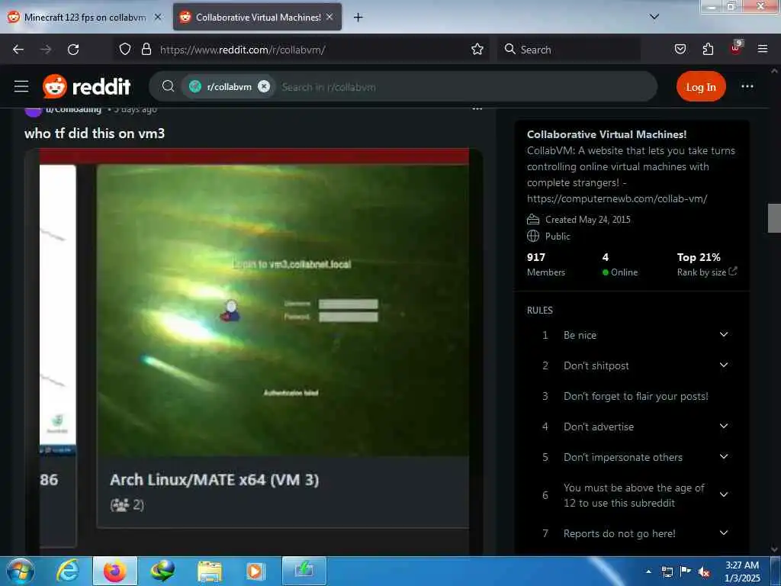This screenshot has height=586, width=781.
Task: Open the Pocket save icon
Action: 680,50
